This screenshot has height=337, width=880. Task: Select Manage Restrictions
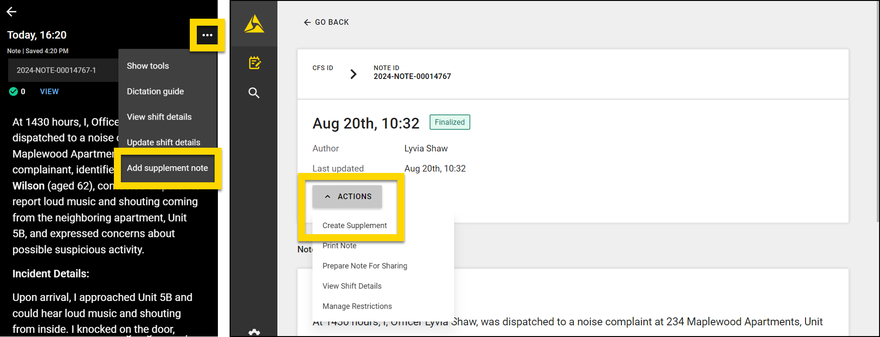(x=357, y=306)
